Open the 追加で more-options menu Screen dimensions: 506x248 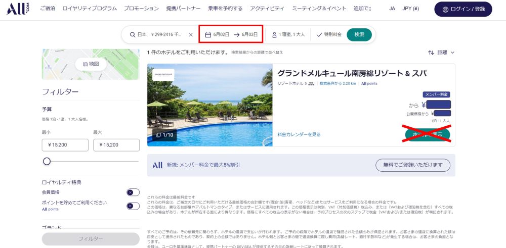pyautogui.click(x=362, y=9)
